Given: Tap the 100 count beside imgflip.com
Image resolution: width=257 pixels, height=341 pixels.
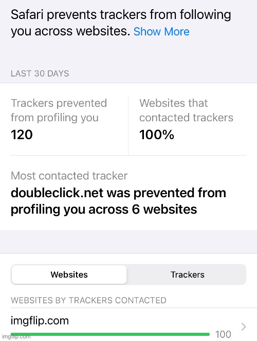Looking at the screenshot, I should 223,334.
